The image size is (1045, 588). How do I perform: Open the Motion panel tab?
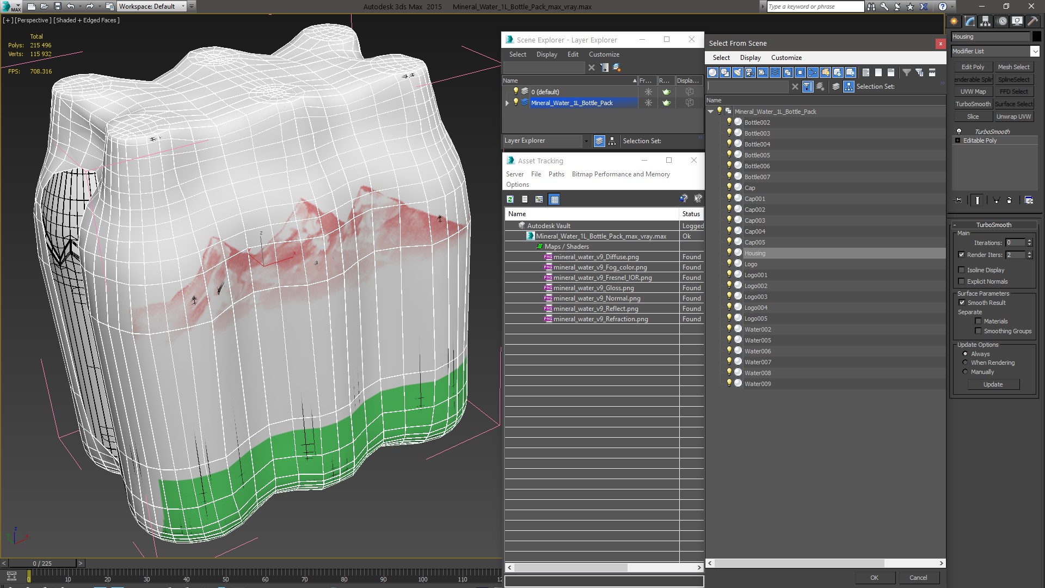coord(1002,21)
